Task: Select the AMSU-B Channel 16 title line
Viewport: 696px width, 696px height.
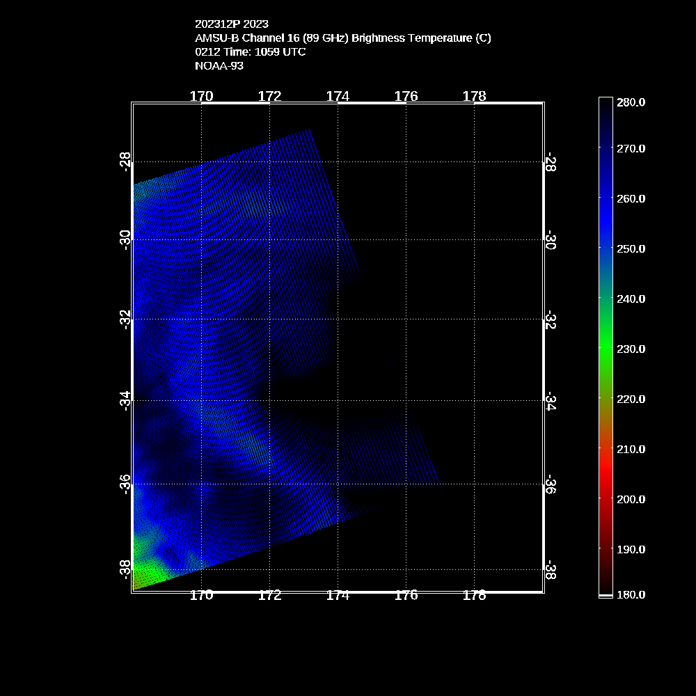Action: (342, 38)
